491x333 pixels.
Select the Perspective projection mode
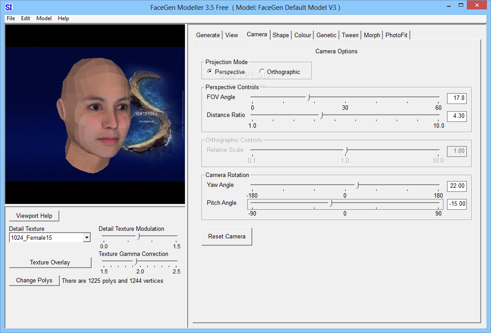[x=226, y=72]
